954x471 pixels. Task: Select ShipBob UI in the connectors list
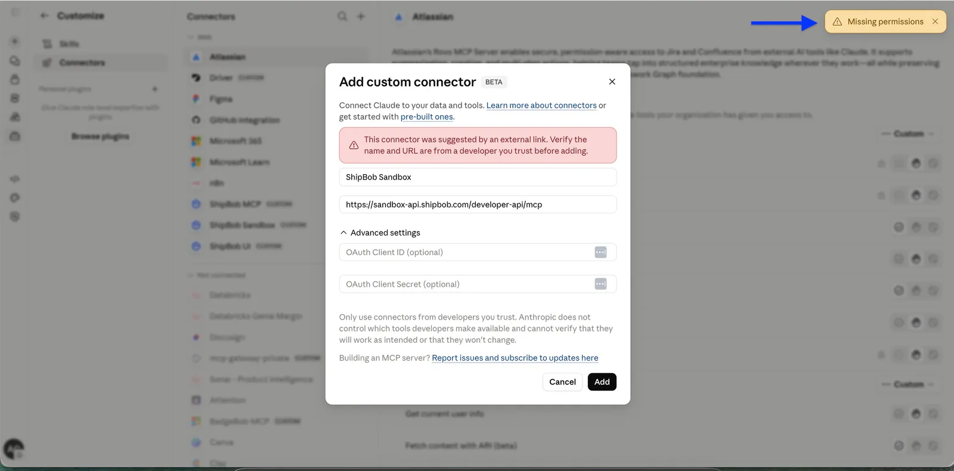tap(277, 246)
